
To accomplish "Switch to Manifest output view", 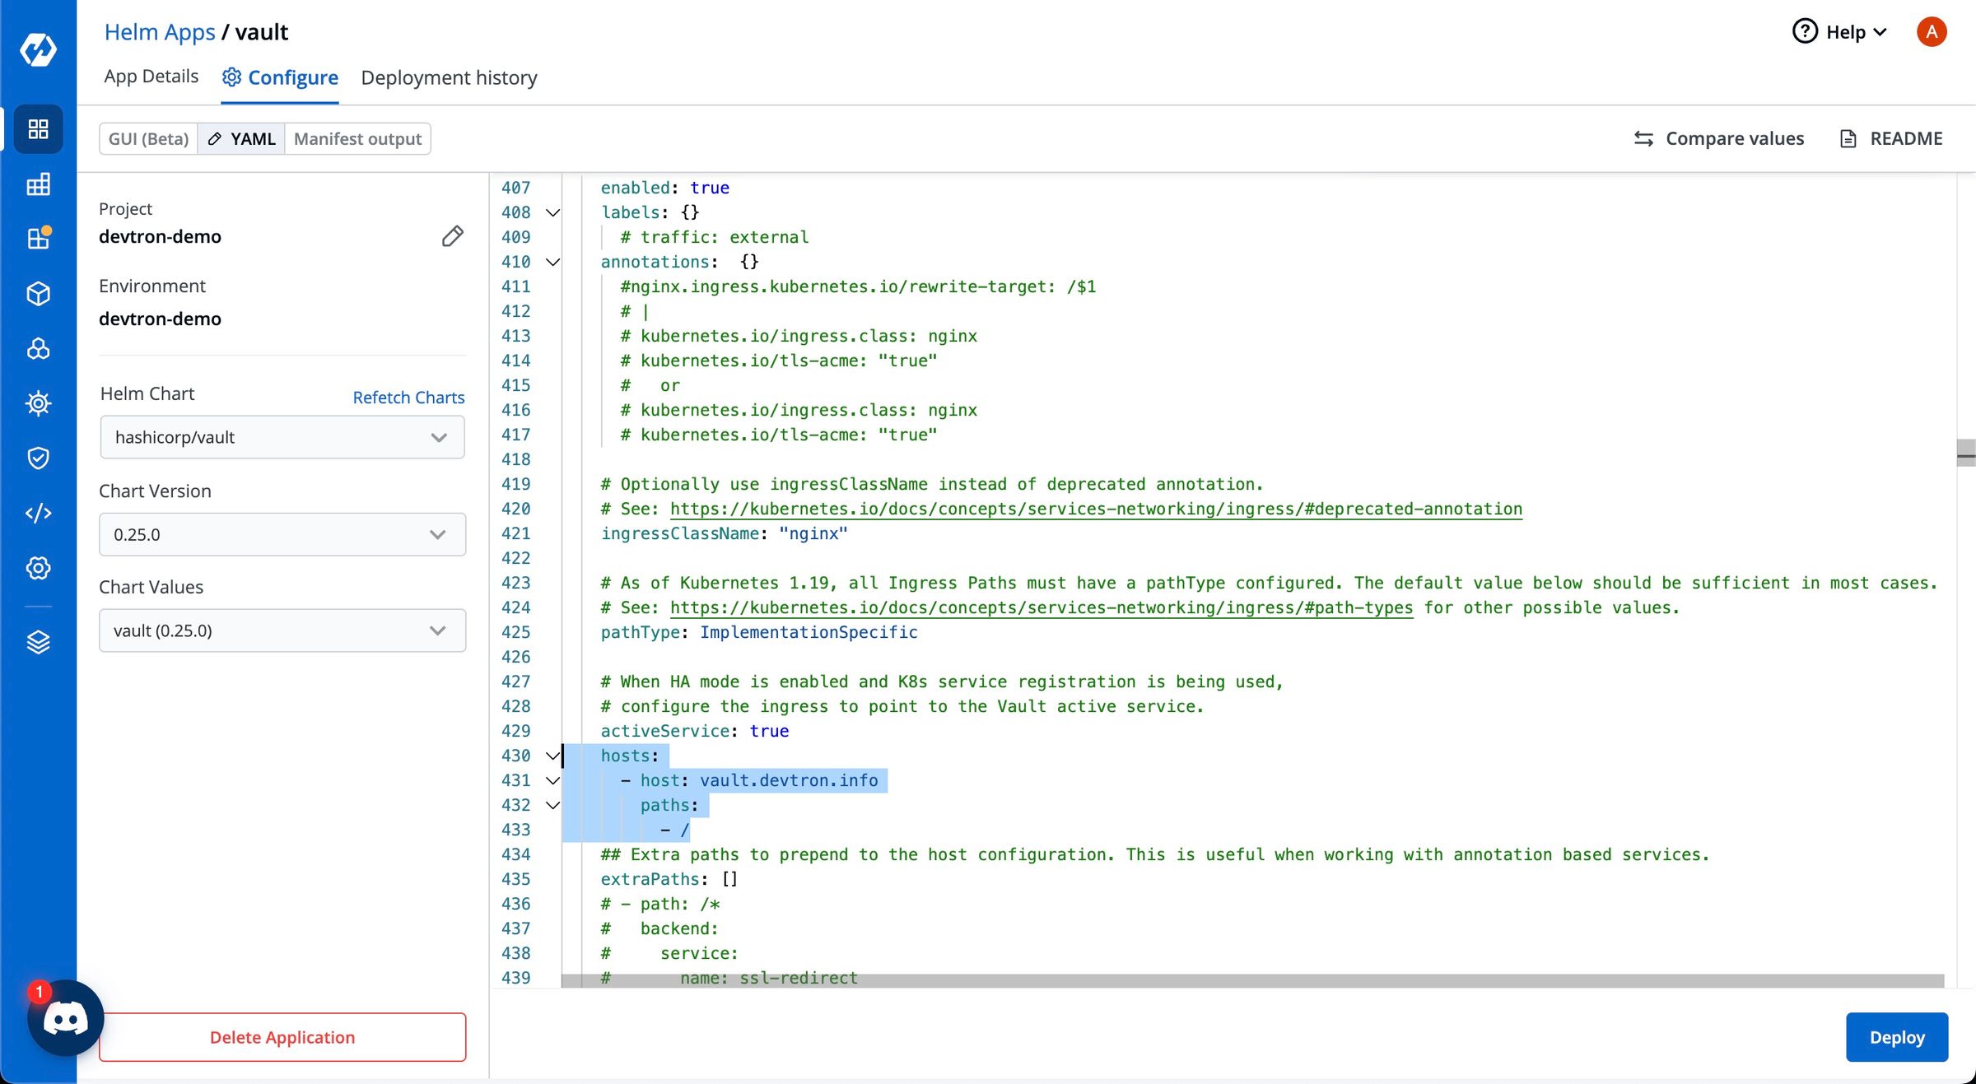I will 357,138.
